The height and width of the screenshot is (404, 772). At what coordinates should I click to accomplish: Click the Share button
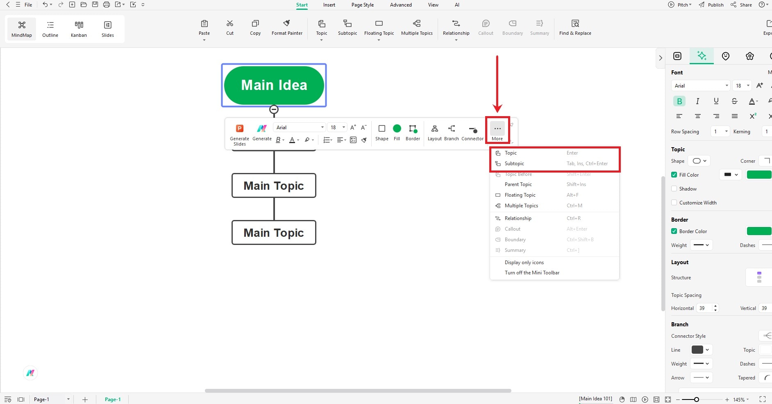[741, 5]
